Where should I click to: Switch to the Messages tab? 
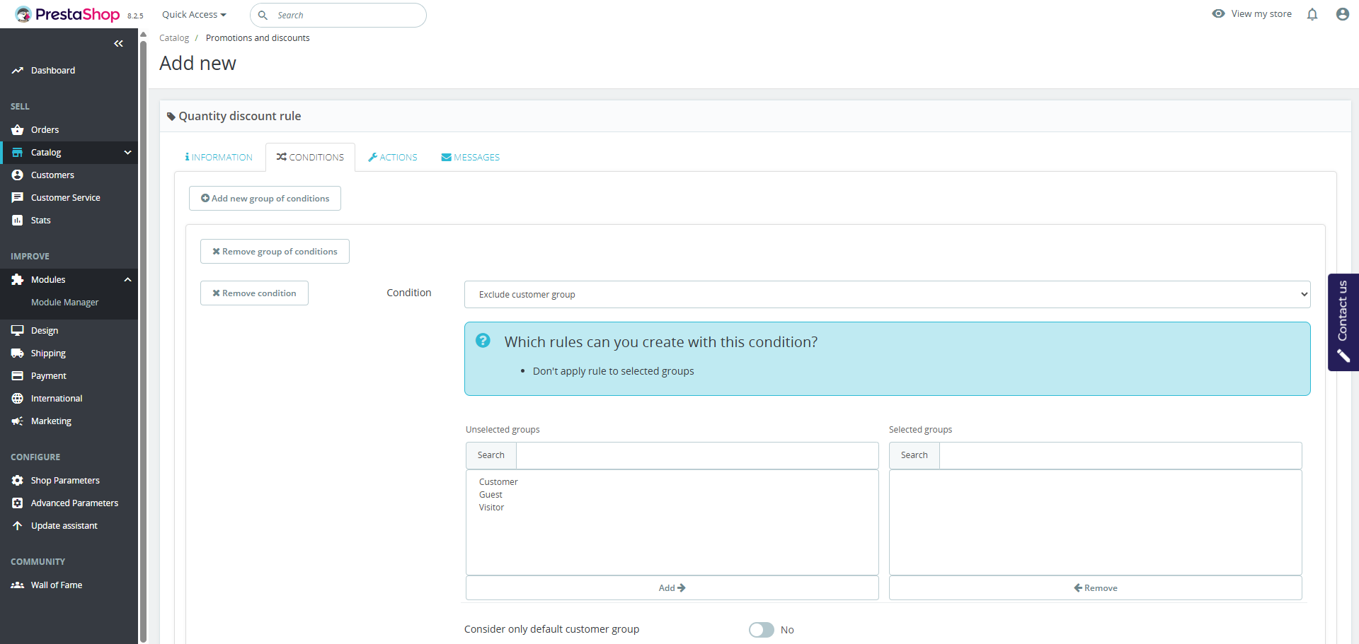[471, 158]
